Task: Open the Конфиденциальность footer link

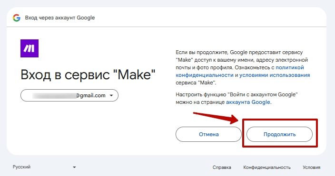Action: point(267,167)
